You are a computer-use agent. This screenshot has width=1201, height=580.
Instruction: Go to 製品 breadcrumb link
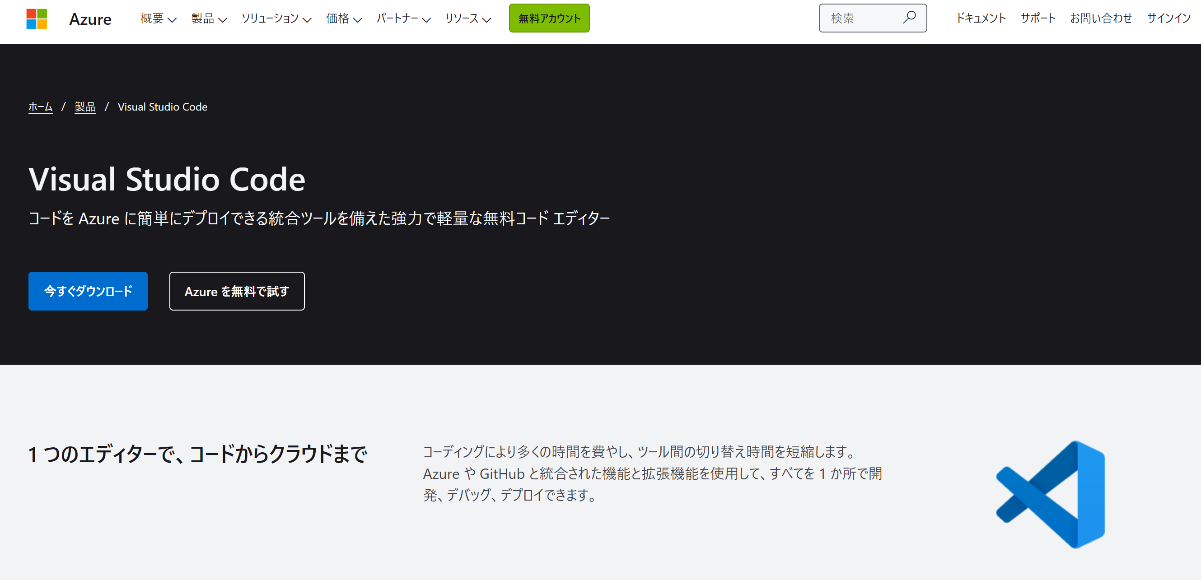(85, 107)
